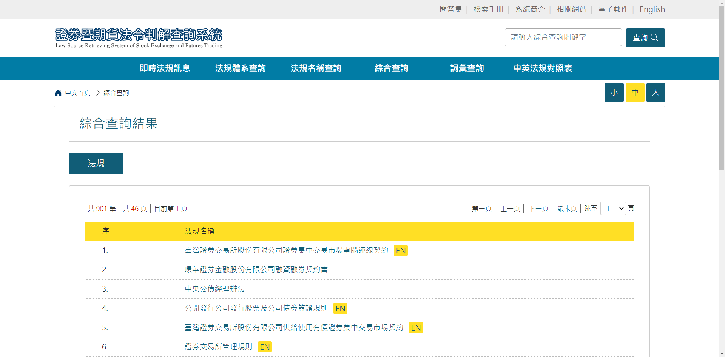Select the 法規 tab
725x357 pixels.
pos(96,164)
